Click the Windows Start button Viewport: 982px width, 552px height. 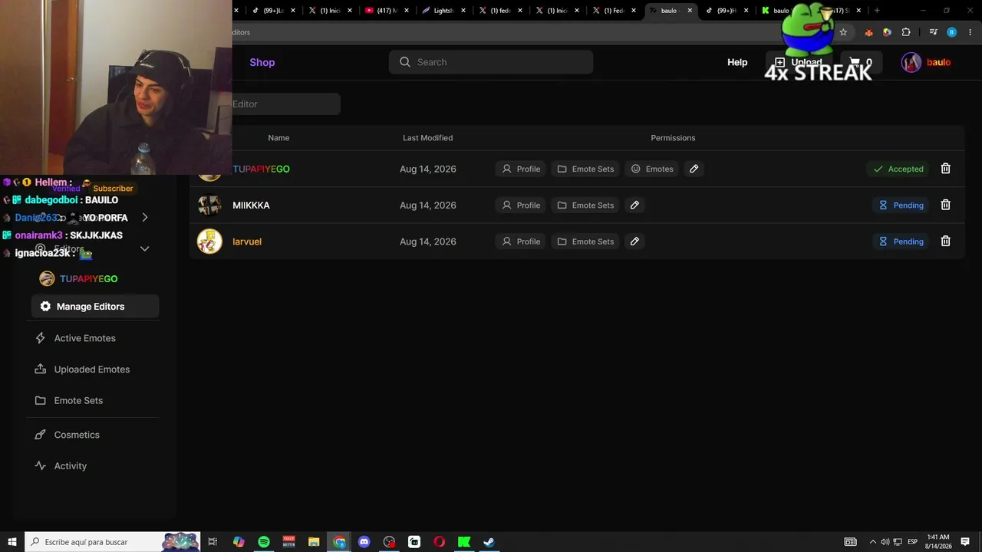point(12,542)
